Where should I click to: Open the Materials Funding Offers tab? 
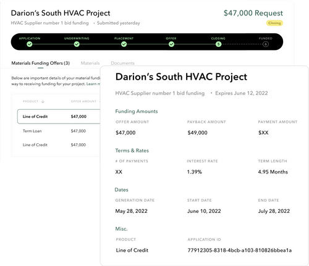(41, 63)
